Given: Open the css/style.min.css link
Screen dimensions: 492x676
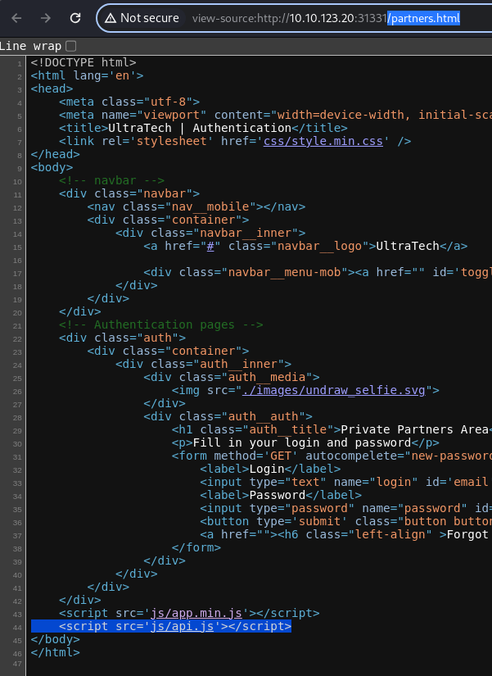Looking at the screenshot, I should coord(323,141).
